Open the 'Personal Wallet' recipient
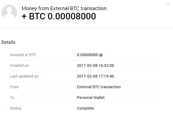The height and width of the screenshot is (113, 173). click(x=91, y=98)
